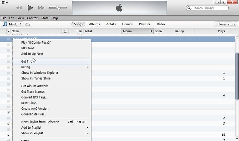Expand the Show in Playlist submenu

pyautogui.click(x=52, y=133)
